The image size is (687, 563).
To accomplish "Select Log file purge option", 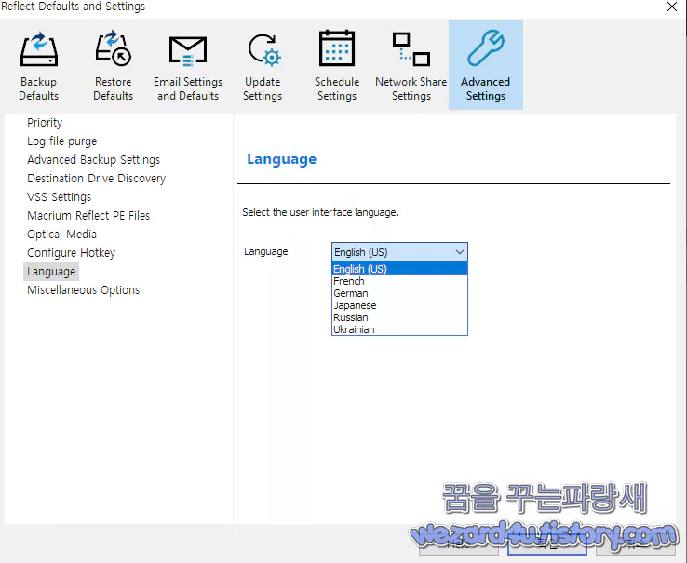I will (61, 141).
